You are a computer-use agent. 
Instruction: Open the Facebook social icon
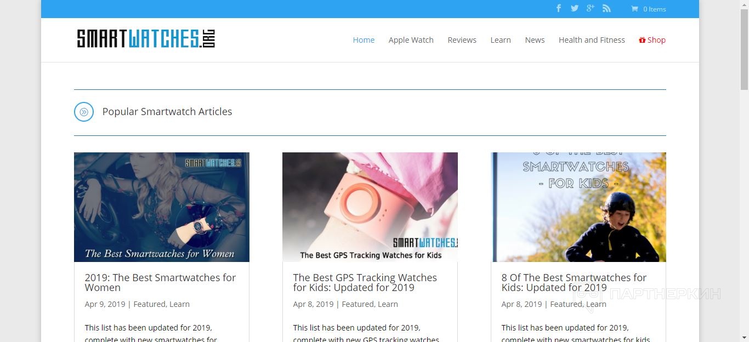click(559, 8)
